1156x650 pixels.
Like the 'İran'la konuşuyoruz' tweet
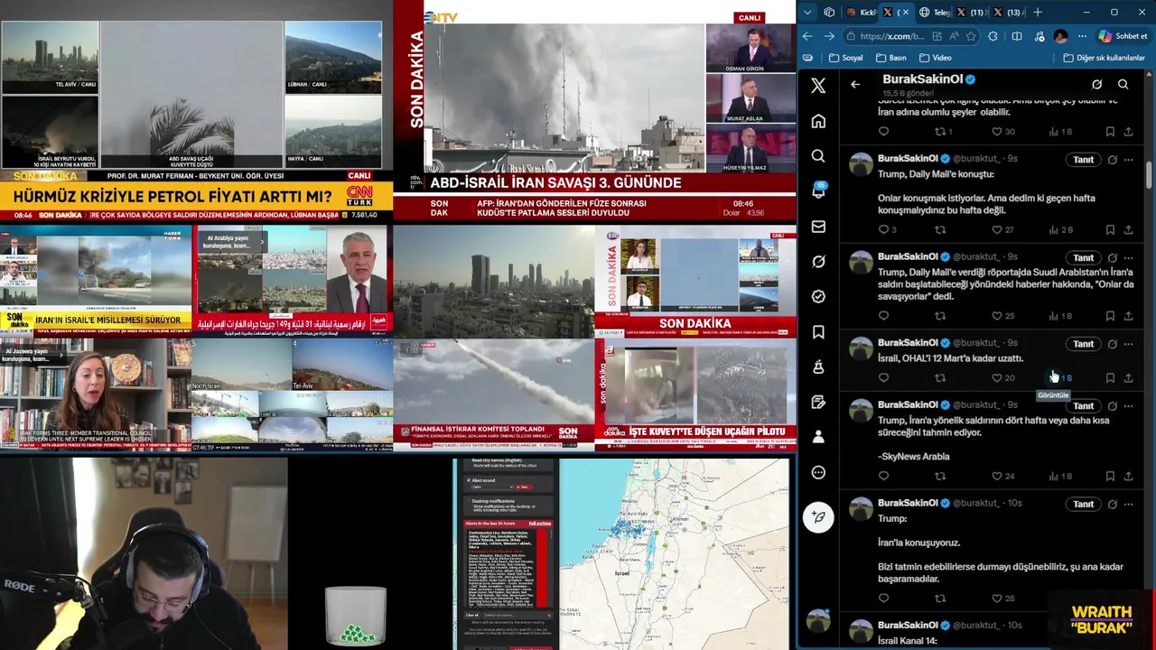[x=997, y=598]
